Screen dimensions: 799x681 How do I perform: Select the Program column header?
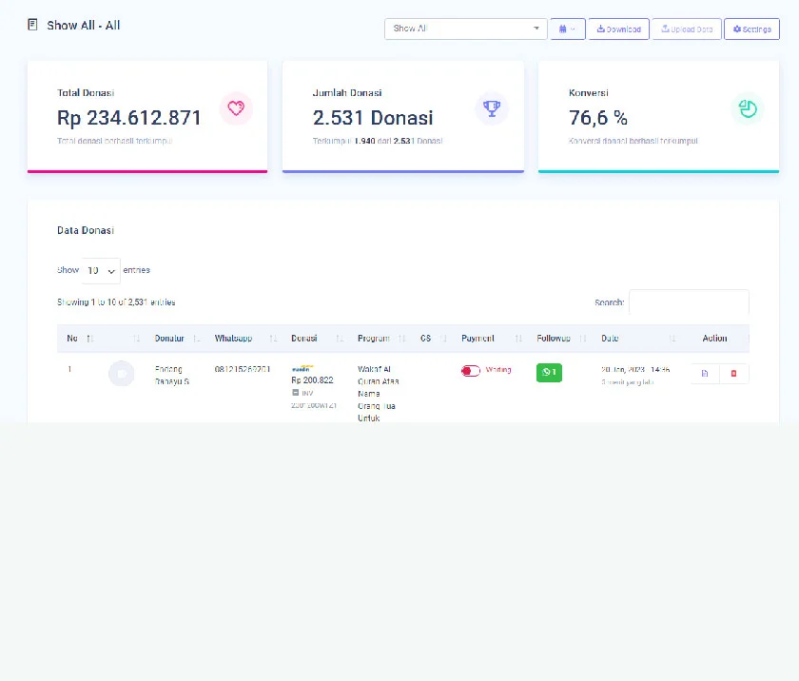[374, 339]
